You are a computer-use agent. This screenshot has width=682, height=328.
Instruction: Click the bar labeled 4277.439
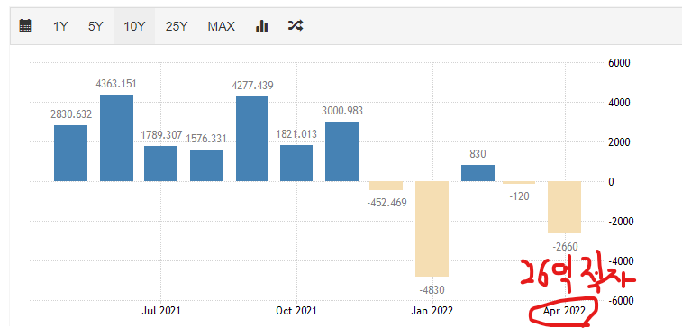(252, 139)
